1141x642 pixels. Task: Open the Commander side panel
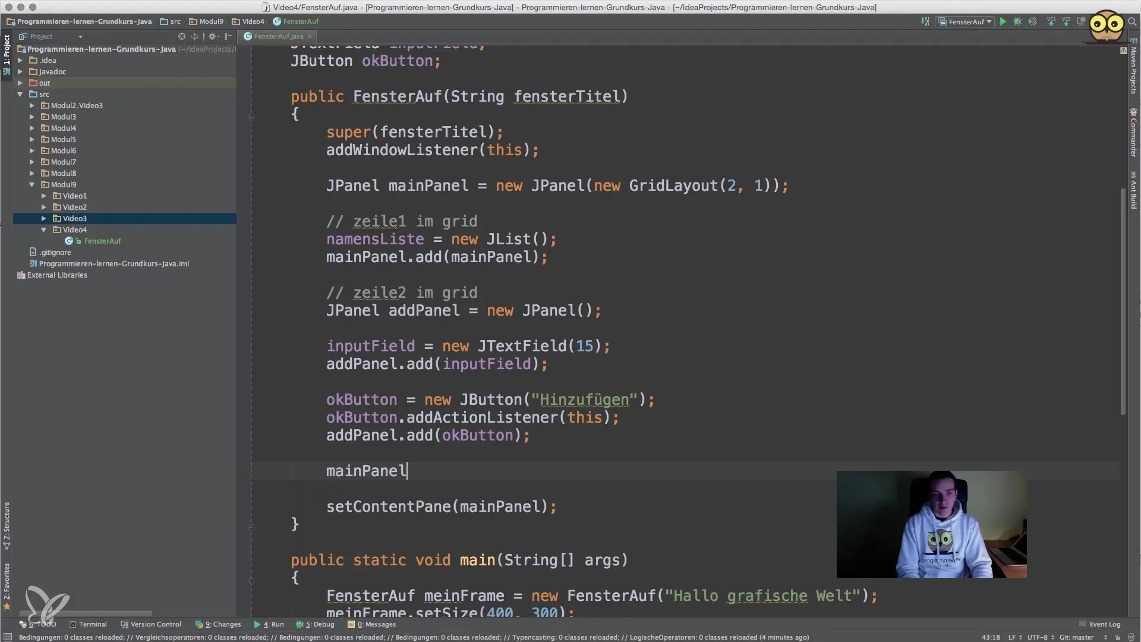pos(1133,133)
